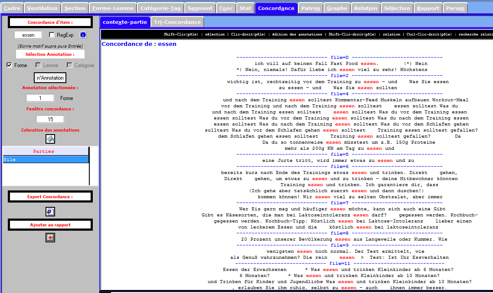Open the Cooc tab

226,8
